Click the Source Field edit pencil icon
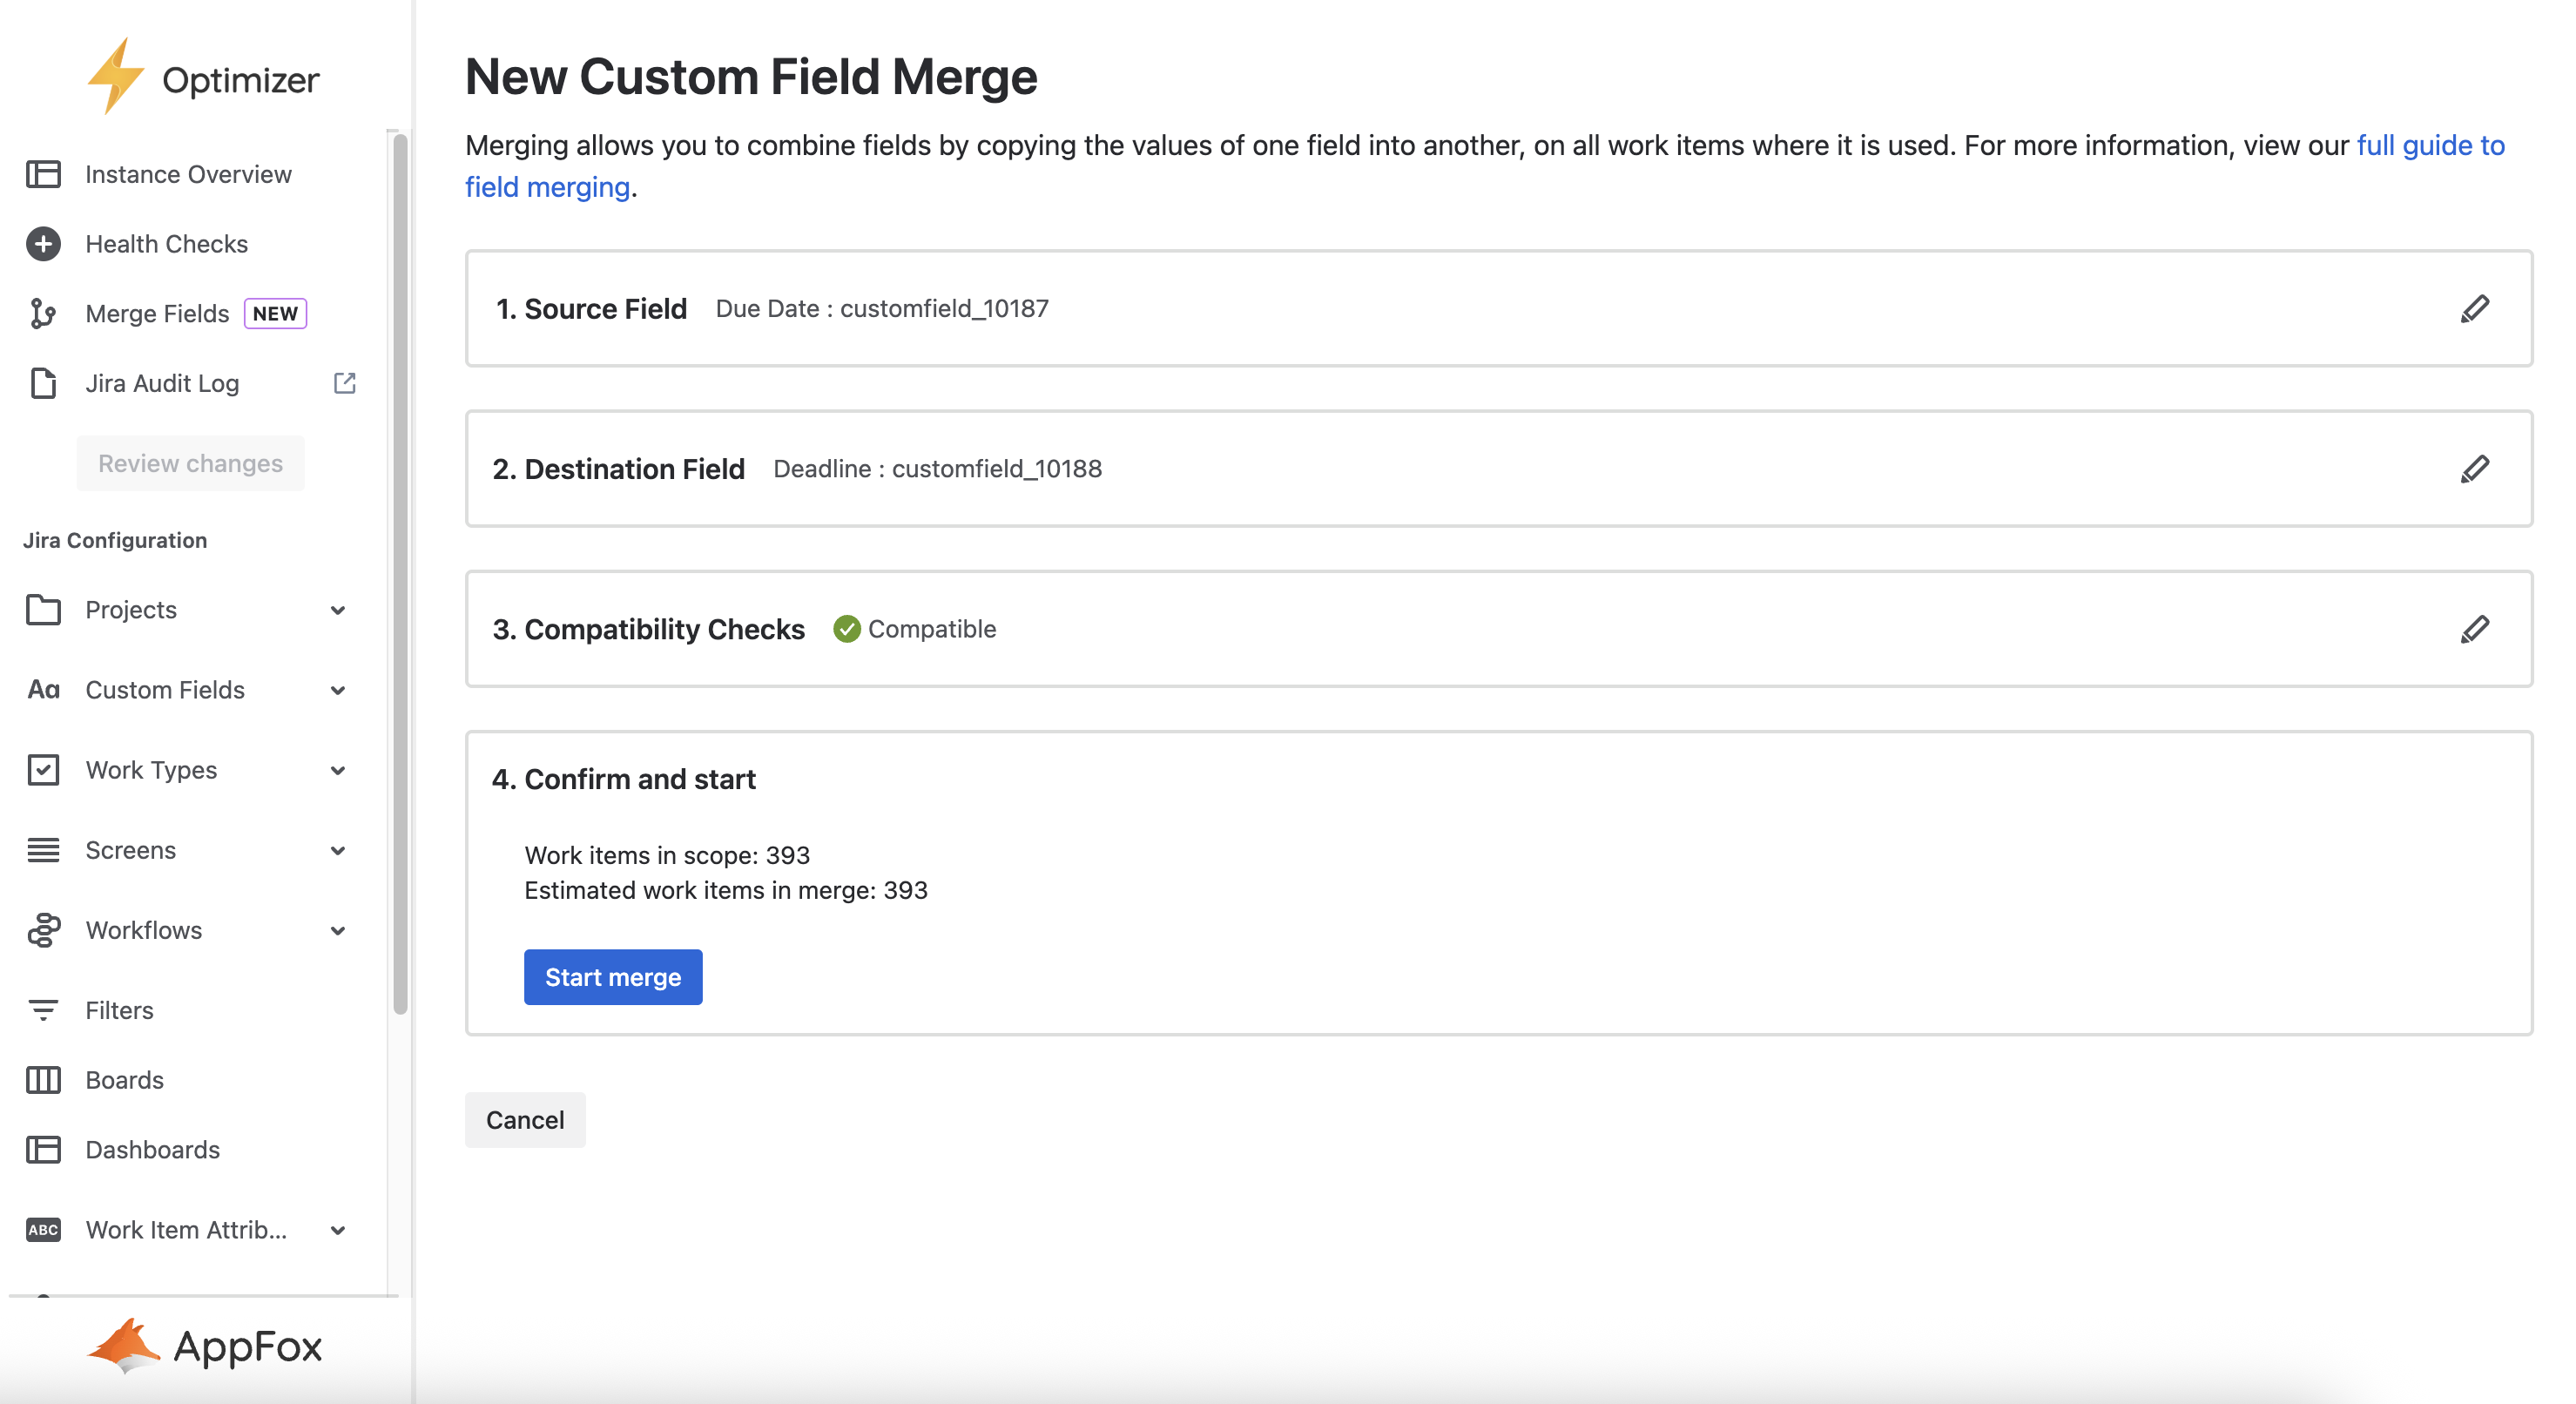This screenshot has height=1404, width=2576. [2474, 309]
